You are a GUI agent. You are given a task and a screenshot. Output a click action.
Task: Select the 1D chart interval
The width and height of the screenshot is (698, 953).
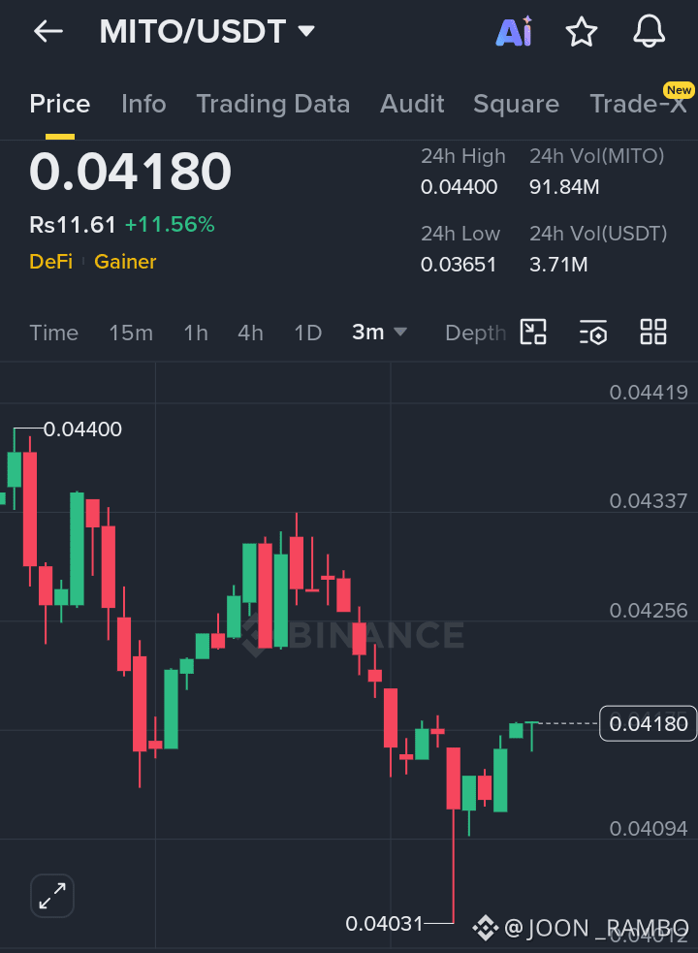point(307,334)
